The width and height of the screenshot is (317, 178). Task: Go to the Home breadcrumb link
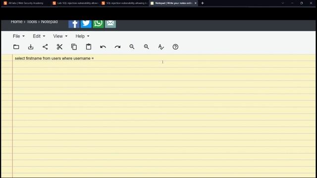(x=16, y=22)
